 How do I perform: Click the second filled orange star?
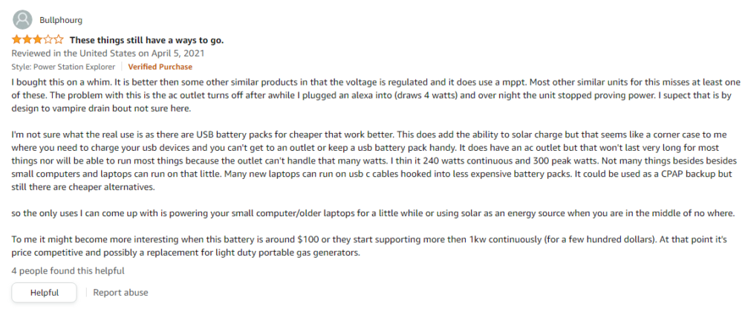(x=27, y=39)
